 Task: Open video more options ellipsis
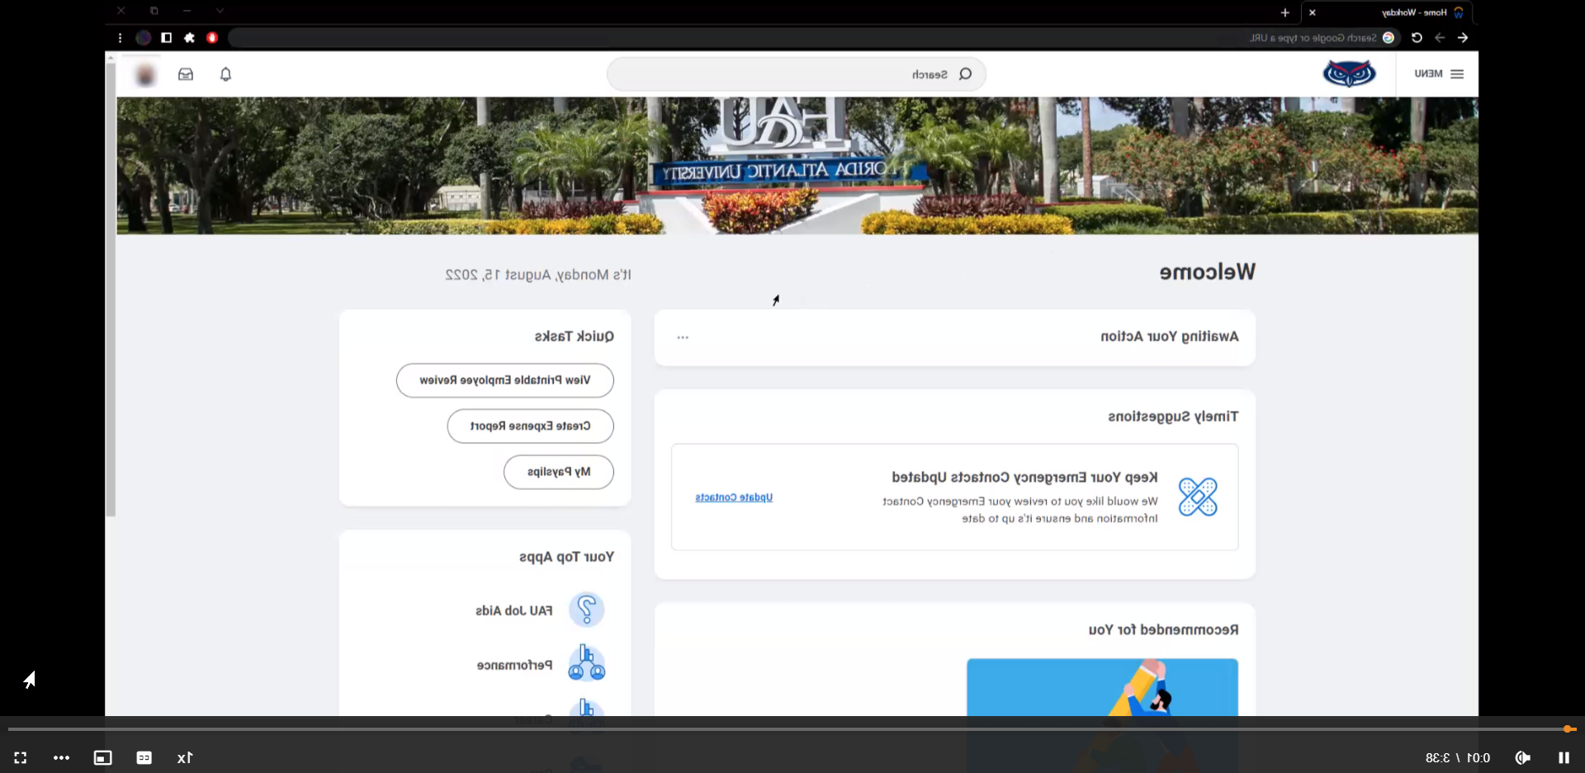coord(61,757)
